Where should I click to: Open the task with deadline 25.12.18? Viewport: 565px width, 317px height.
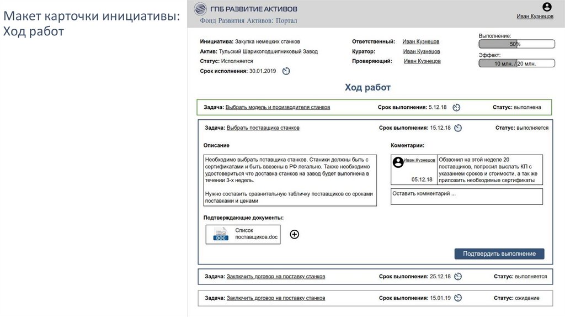coord(276,277)
